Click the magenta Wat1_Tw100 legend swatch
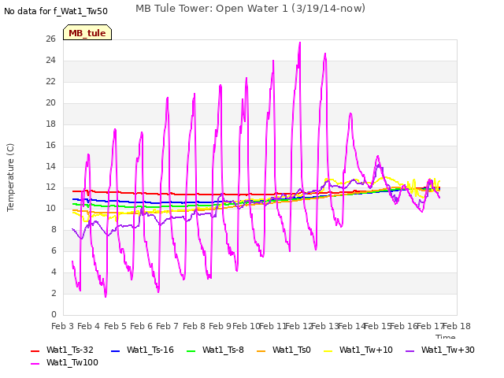Viewport: 504px width, 378px height. [x=35, y=364]
